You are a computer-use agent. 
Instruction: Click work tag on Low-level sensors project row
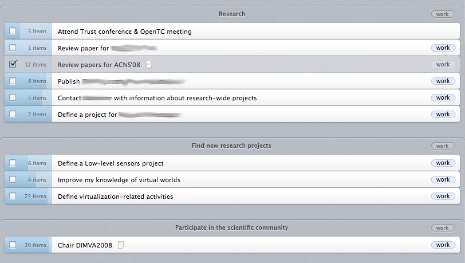pos(443,163)
